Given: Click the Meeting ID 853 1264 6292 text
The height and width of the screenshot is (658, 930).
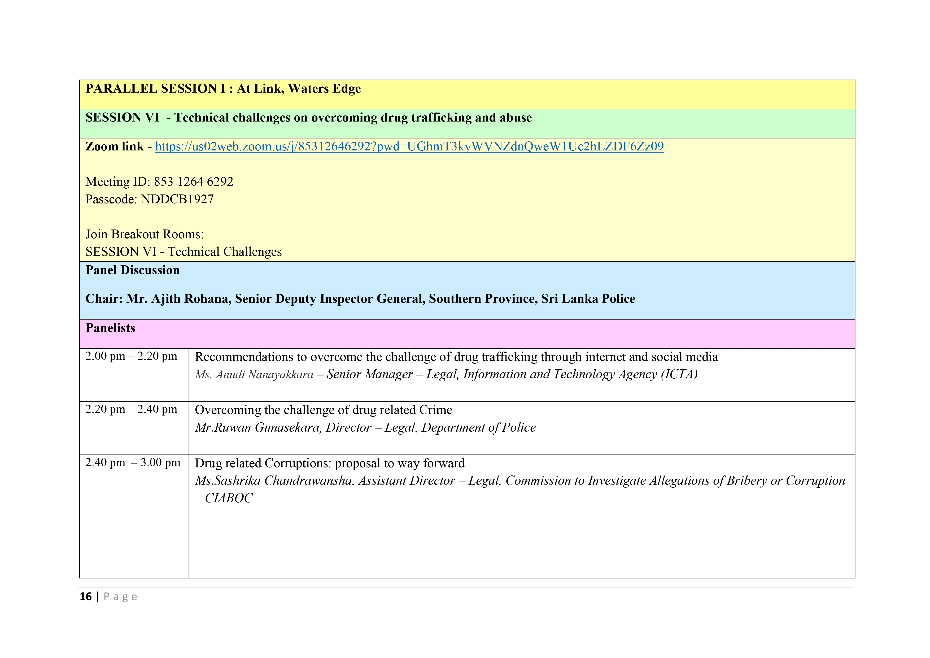Looking at the screenshot, I should [159, 181].
